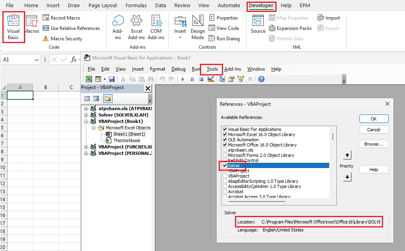Expand VBAProject (FUNCRES) node

86,147
